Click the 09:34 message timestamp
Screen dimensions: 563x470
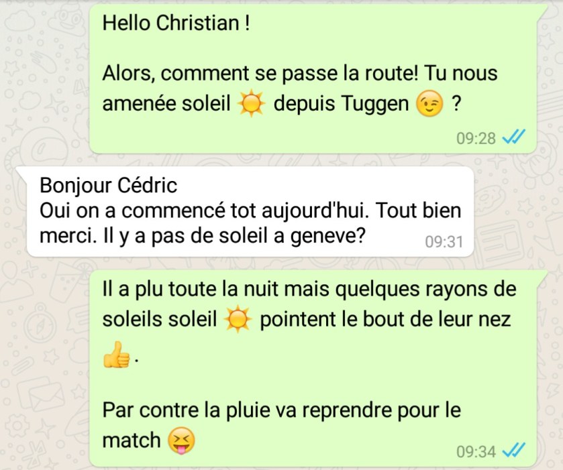pyautogui.click(x=476, y=452)
